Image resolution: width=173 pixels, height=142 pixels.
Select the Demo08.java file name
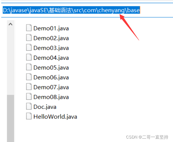[51, 97]
